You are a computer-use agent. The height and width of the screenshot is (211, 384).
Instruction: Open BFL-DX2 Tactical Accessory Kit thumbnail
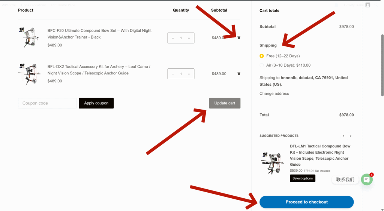(x=28, y=74)
